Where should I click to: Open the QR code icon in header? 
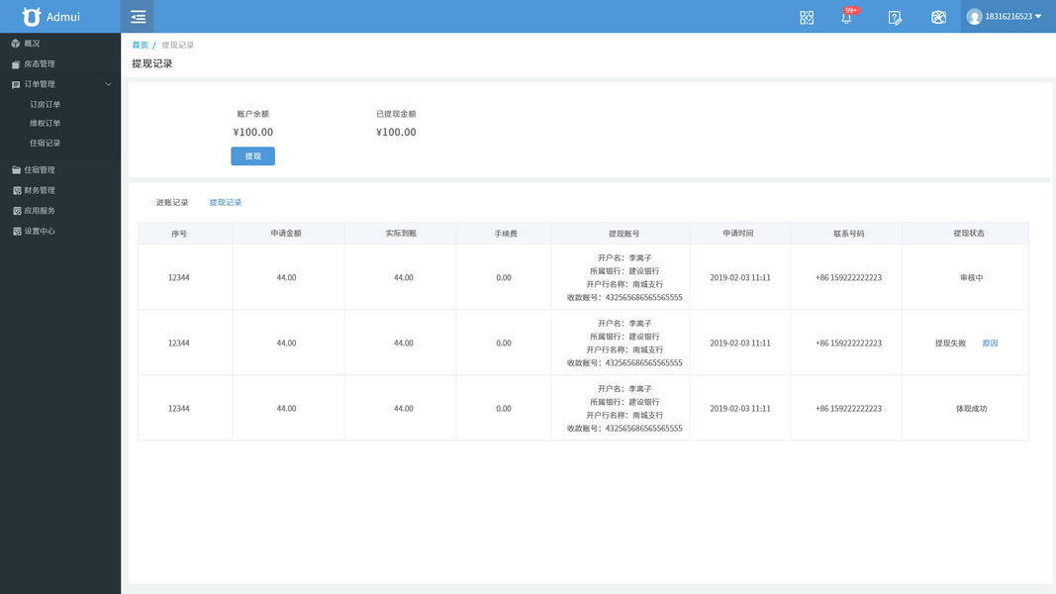pos(807,18)
